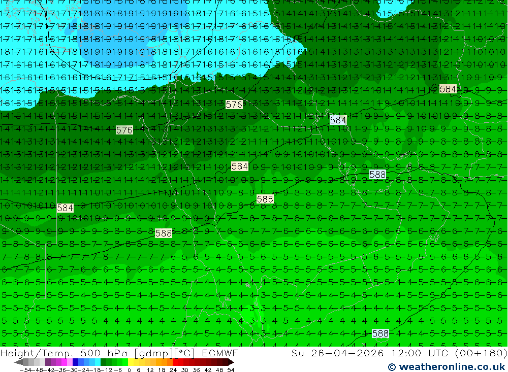Select the cyan swatch above -18
This screenshot has width=508, height=372.
pyautogui.click(x=98, y=362)
